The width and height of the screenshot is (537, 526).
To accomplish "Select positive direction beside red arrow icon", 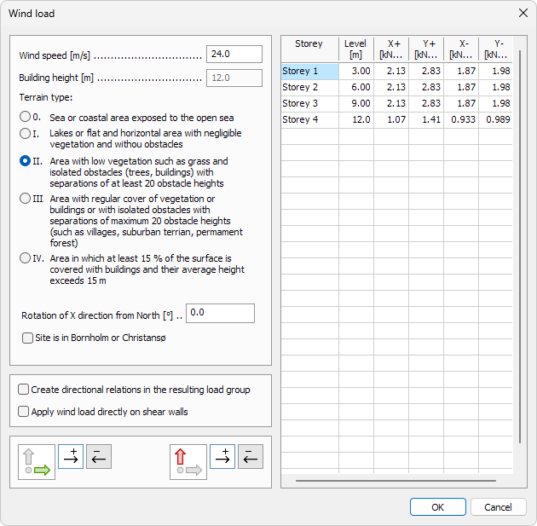I will (x=222, y=456).
